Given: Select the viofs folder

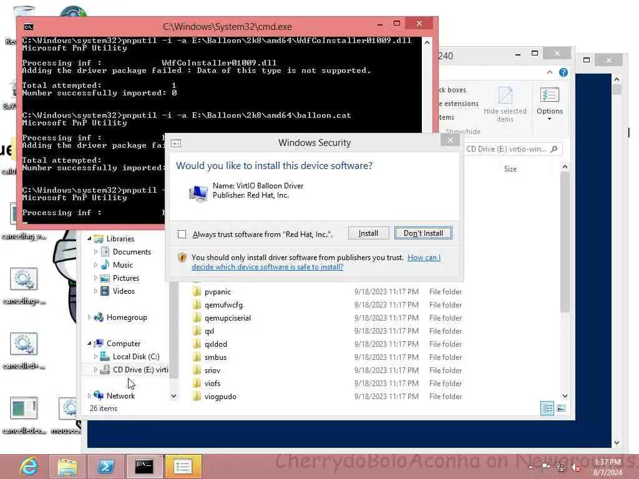Looking at the screenshot, I should tap(212, 384).
